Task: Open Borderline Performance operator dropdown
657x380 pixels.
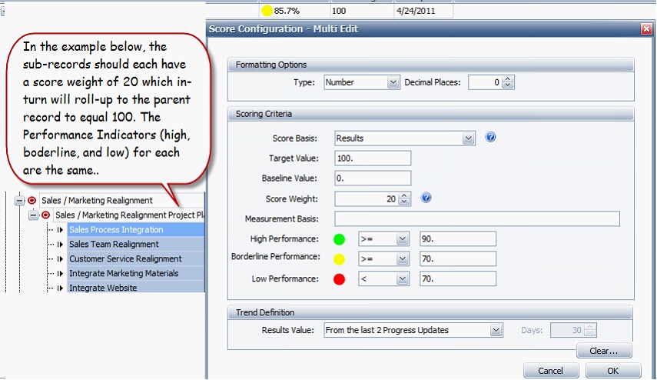Action: (402, 258)
